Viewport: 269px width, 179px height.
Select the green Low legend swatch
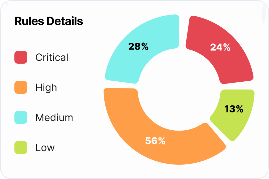pos(21,148)
